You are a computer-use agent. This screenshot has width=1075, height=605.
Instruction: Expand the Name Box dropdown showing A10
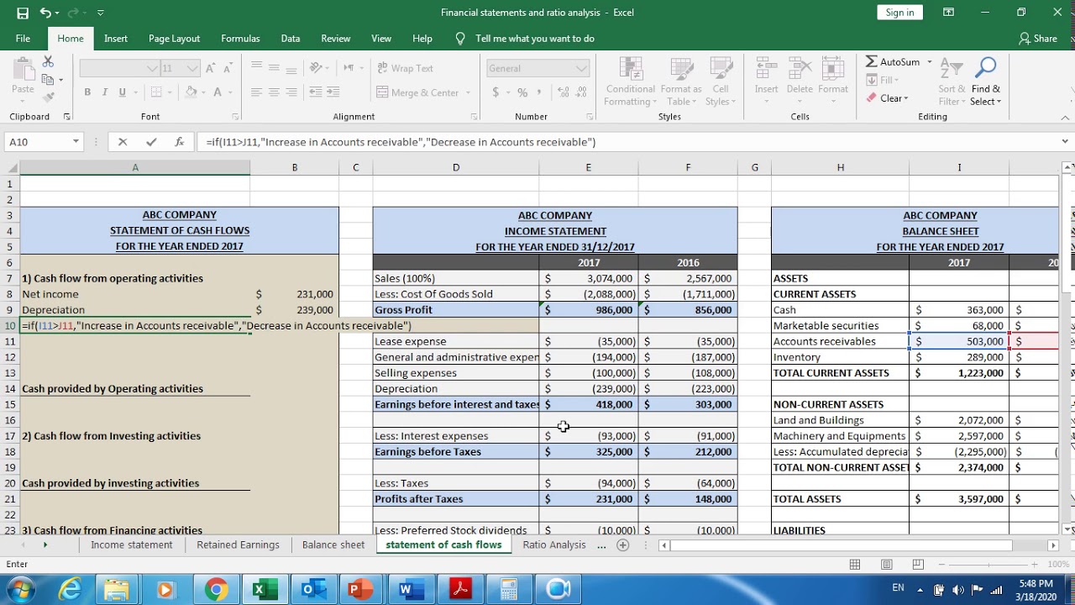[x=76, y=142]
